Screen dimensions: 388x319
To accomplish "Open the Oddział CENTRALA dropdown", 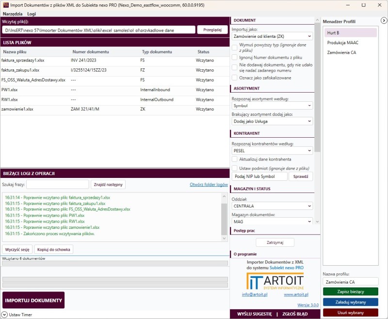I will [272, 206].
